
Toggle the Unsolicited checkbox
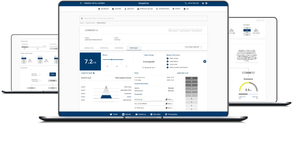(x=168, y=65)
